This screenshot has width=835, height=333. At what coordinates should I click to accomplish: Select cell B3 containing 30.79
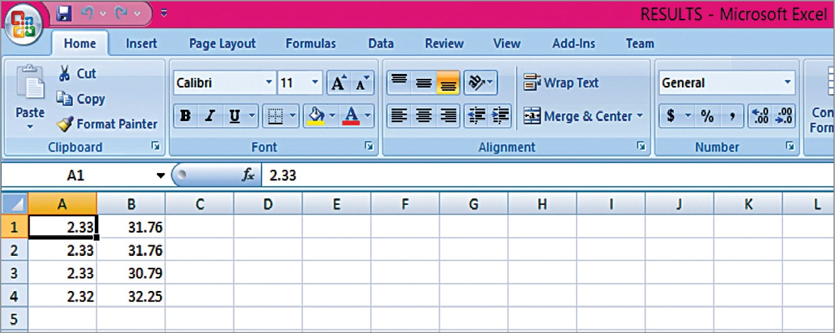click(x=131, y=273)
